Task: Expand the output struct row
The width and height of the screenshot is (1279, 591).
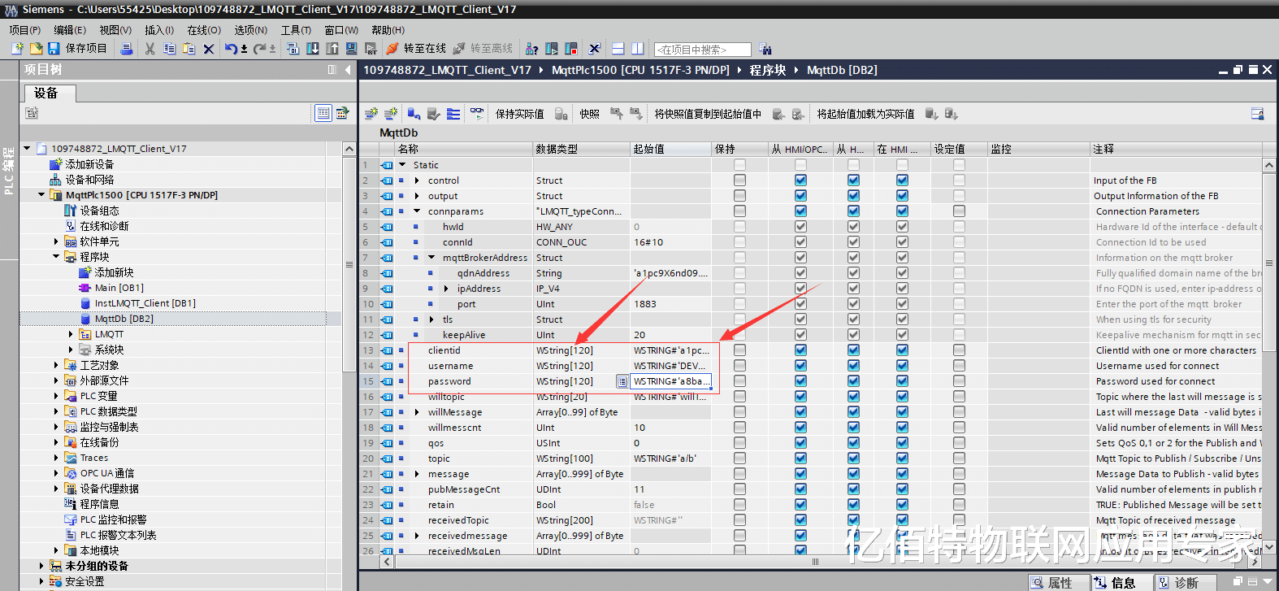Action: point(417,196)
